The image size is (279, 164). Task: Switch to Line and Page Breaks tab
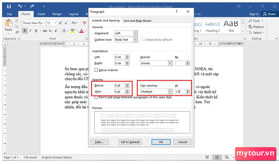click(138, 21)
